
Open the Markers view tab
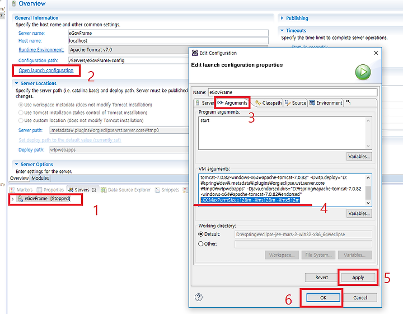pos(21,190)
